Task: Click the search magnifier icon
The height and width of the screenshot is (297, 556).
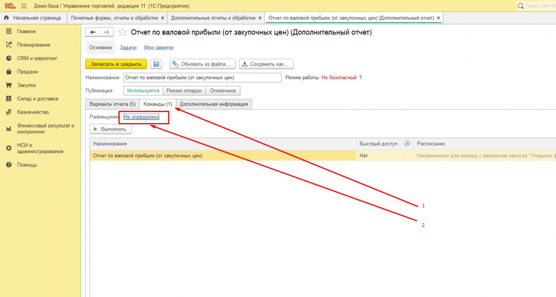Action: tap(521, 6)
